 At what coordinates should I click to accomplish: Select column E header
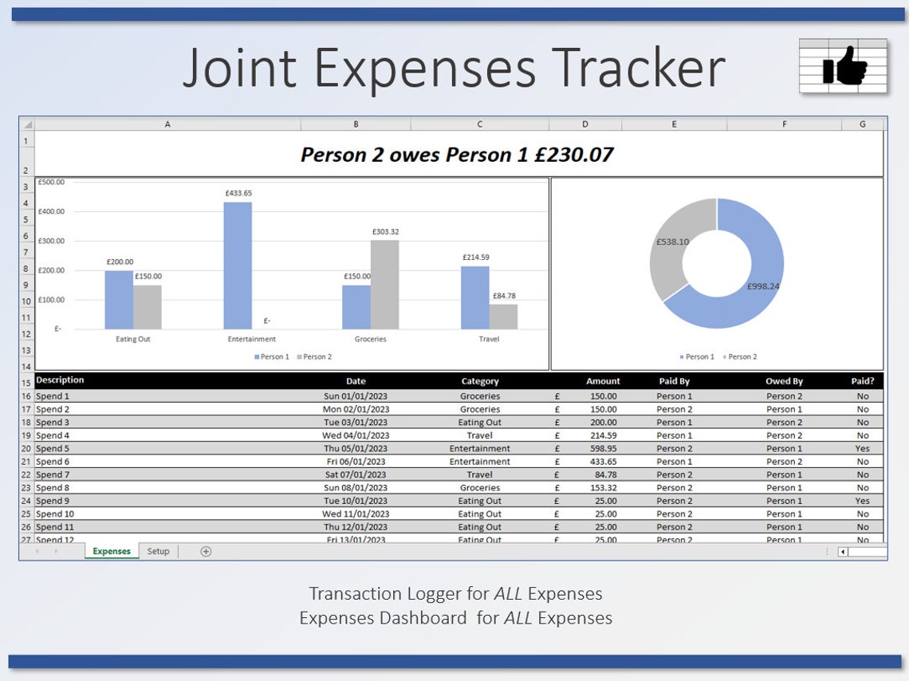tap(674, 124)
